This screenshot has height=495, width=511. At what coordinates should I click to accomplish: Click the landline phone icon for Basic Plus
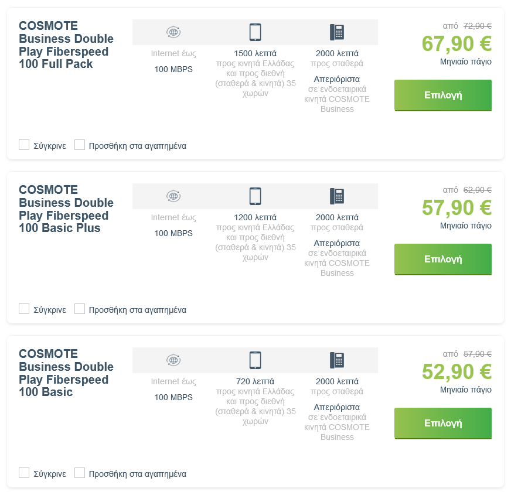pos(337,196)
